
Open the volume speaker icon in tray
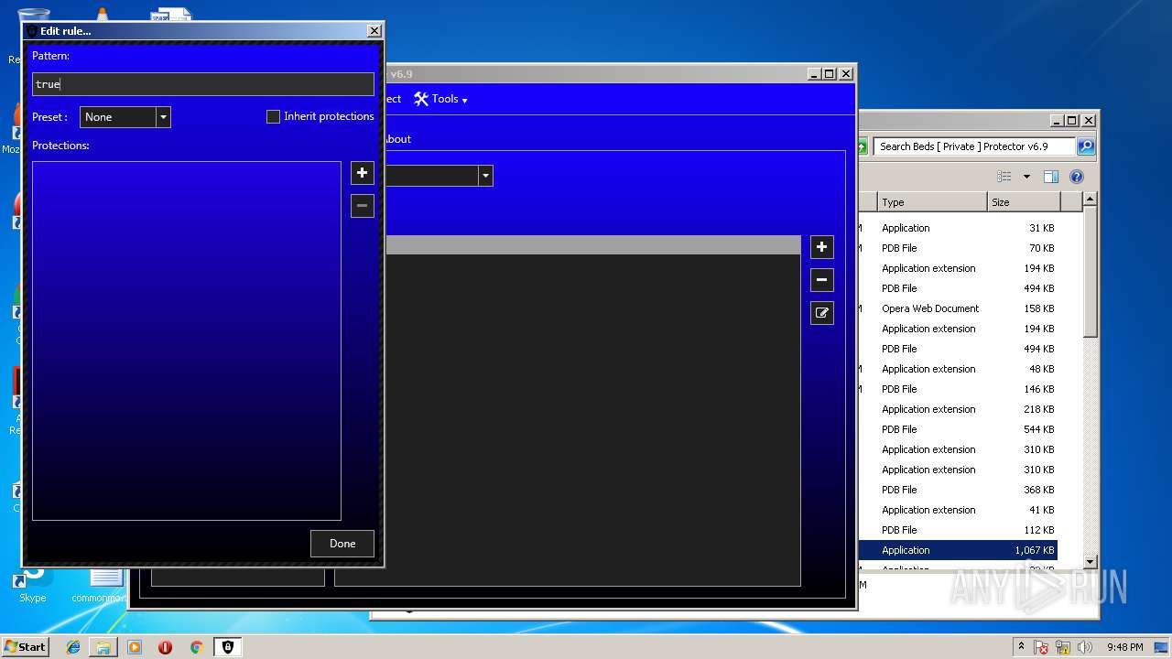(x=1085, y=647)
